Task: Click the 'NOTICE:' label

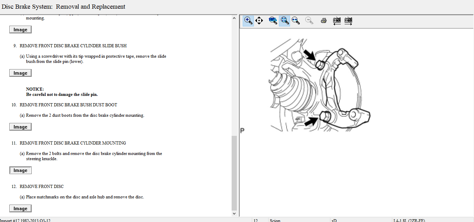Action: [35, 89]
